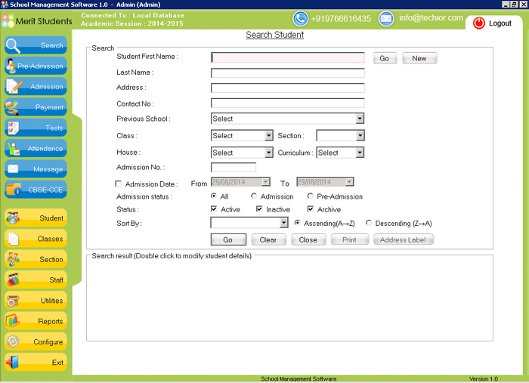Click the Payment sidebar icon
529x383 pixels.
[x=15, y=107]
